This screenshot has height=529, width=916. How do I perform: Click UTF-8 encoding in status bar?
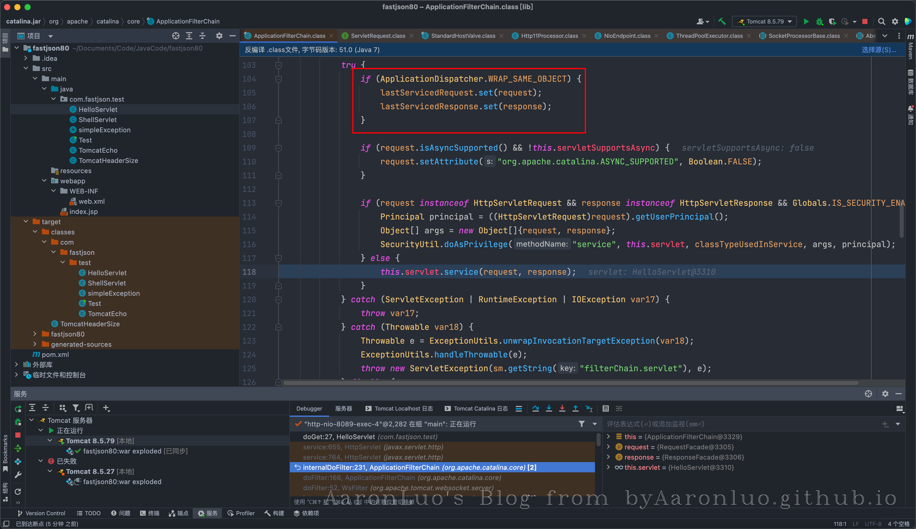click(x=873, y=524)
